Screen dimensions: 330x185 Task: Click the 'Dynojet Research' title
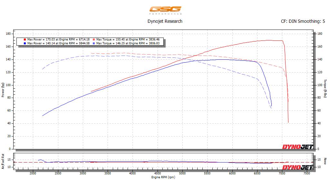(165, 22)
